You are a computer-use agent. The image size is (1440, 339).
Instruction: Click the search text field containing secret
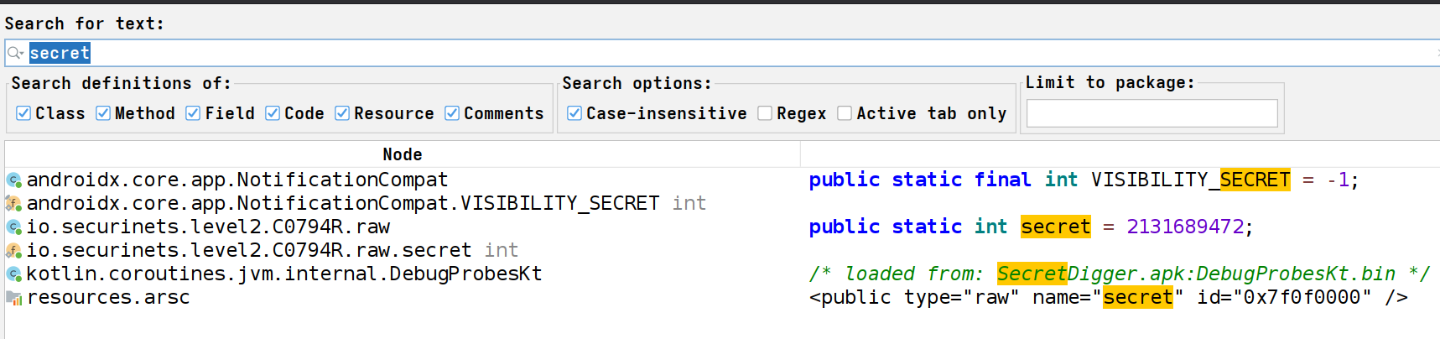722,53
